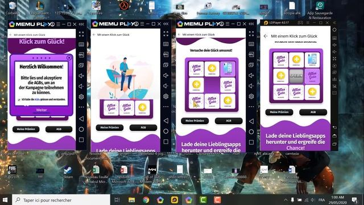The width and height of the screenshot is (364, 205).
Task: Collapse sidebar arrows on 'Versuche dein Glück' MEmu
Action: coord(251,24)
